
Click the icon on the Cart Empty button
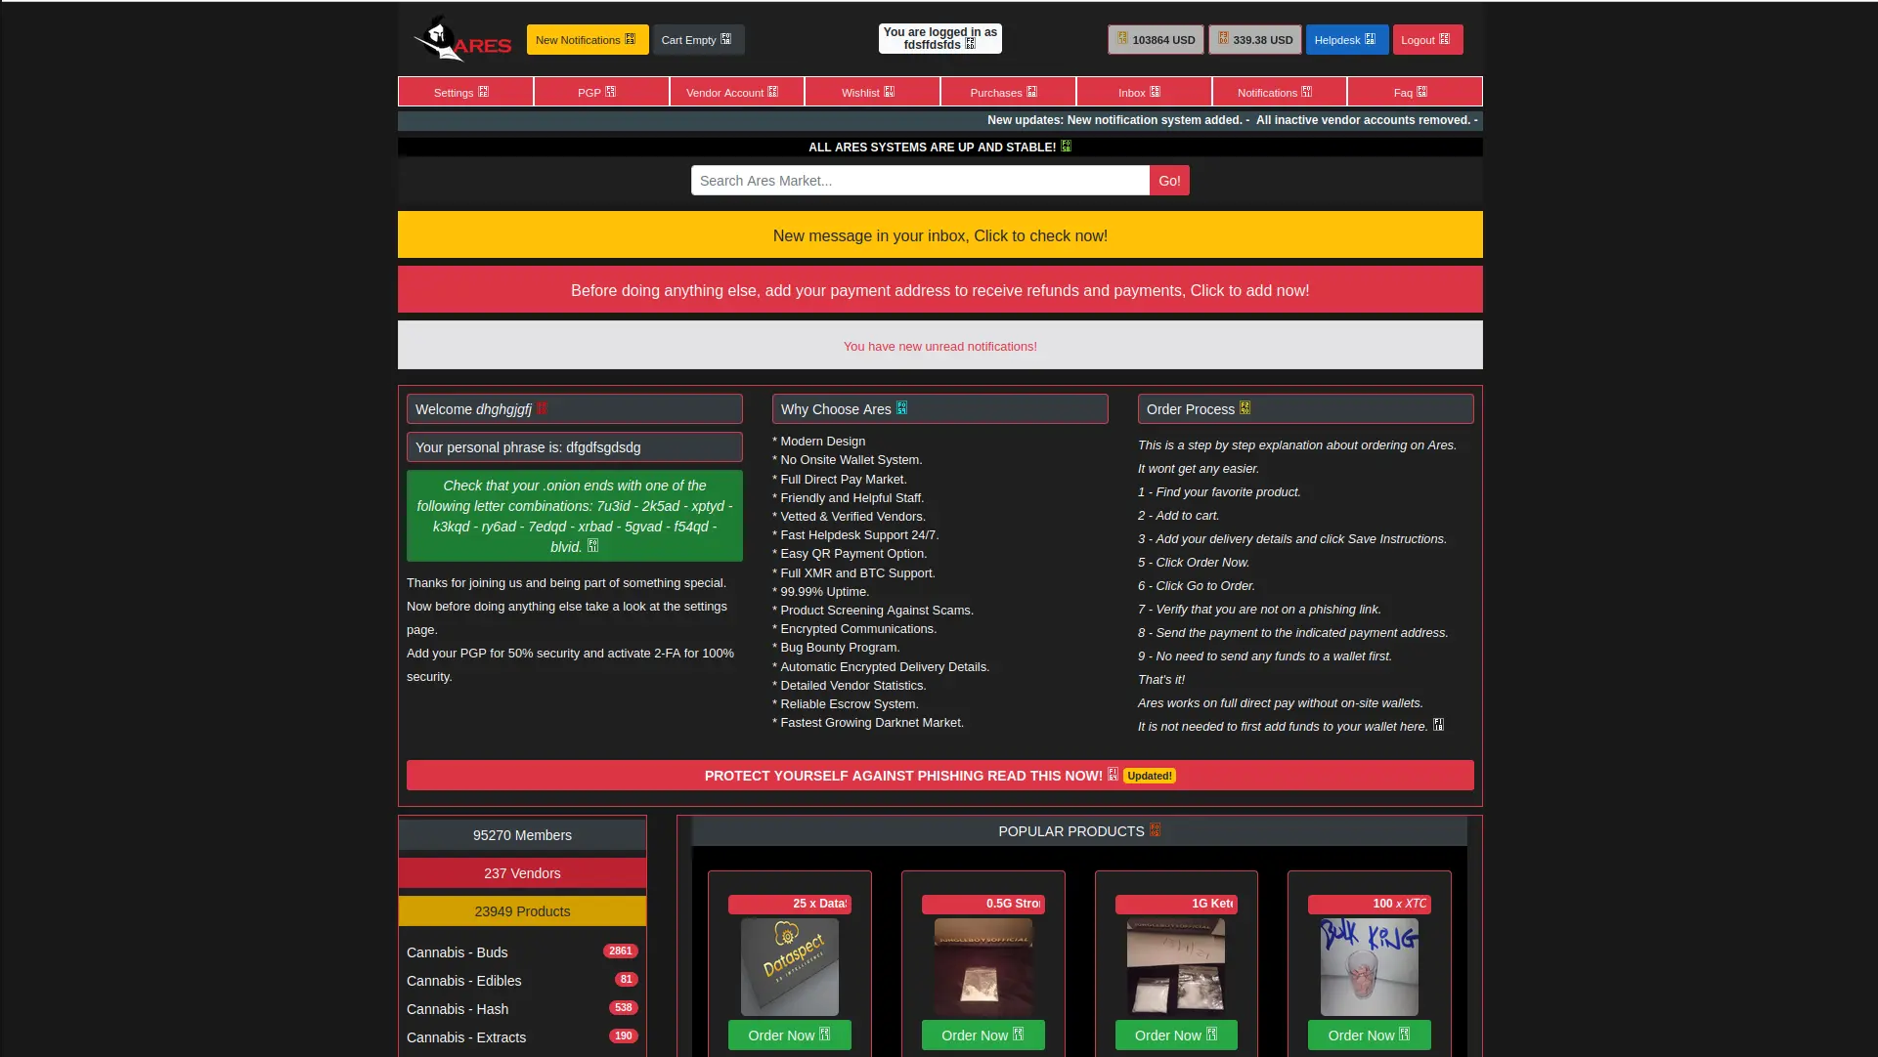coord(725,39)
